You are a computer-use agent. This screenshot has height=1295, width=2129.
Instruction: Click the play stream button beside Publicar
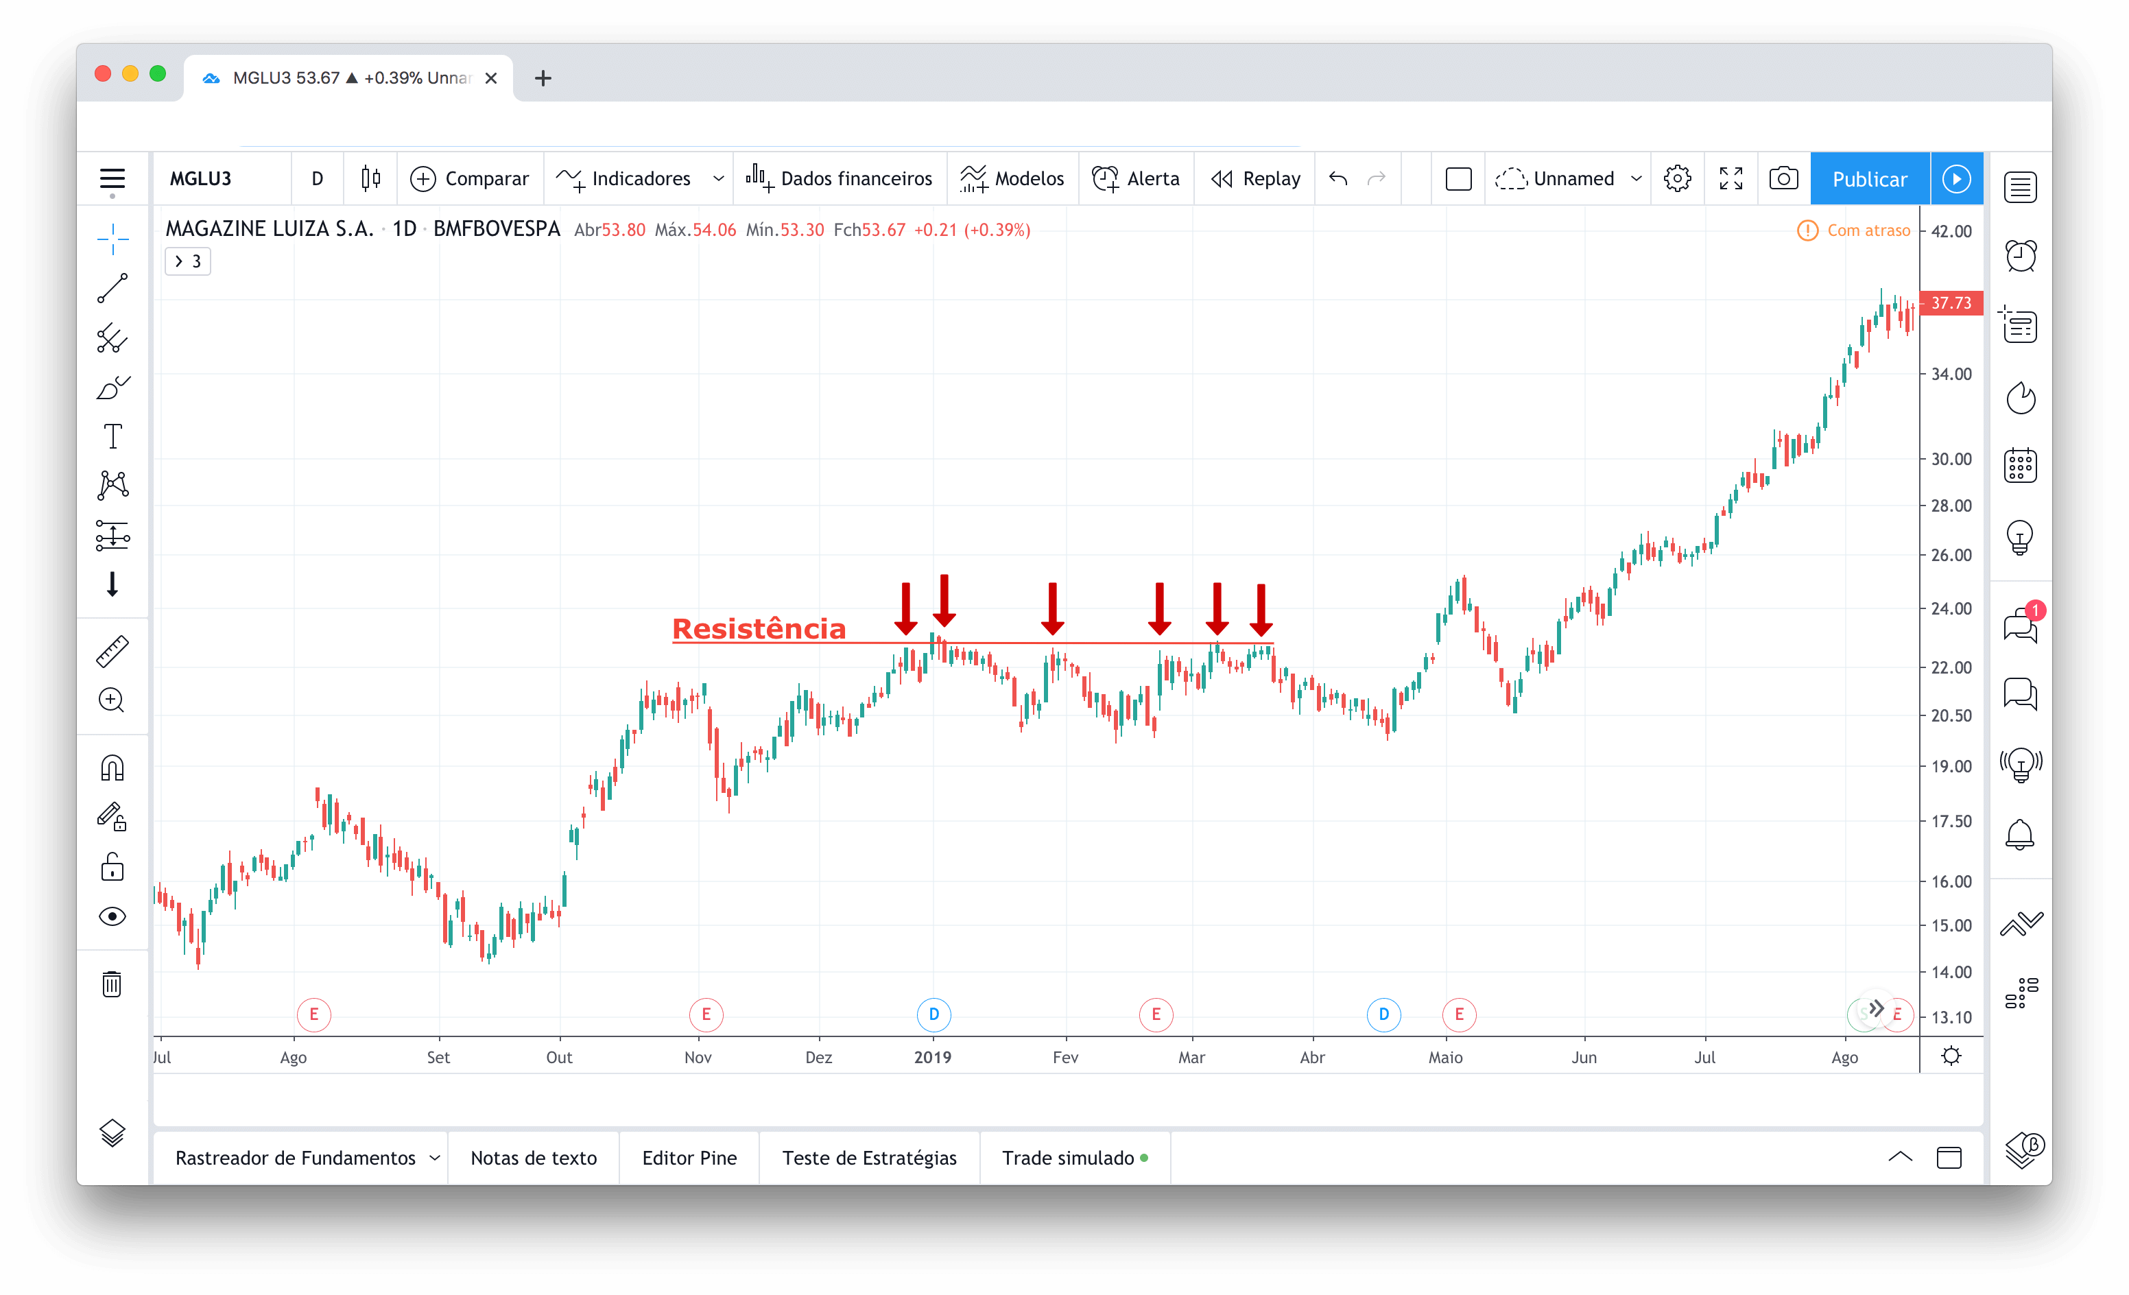tap(1956, 179)
